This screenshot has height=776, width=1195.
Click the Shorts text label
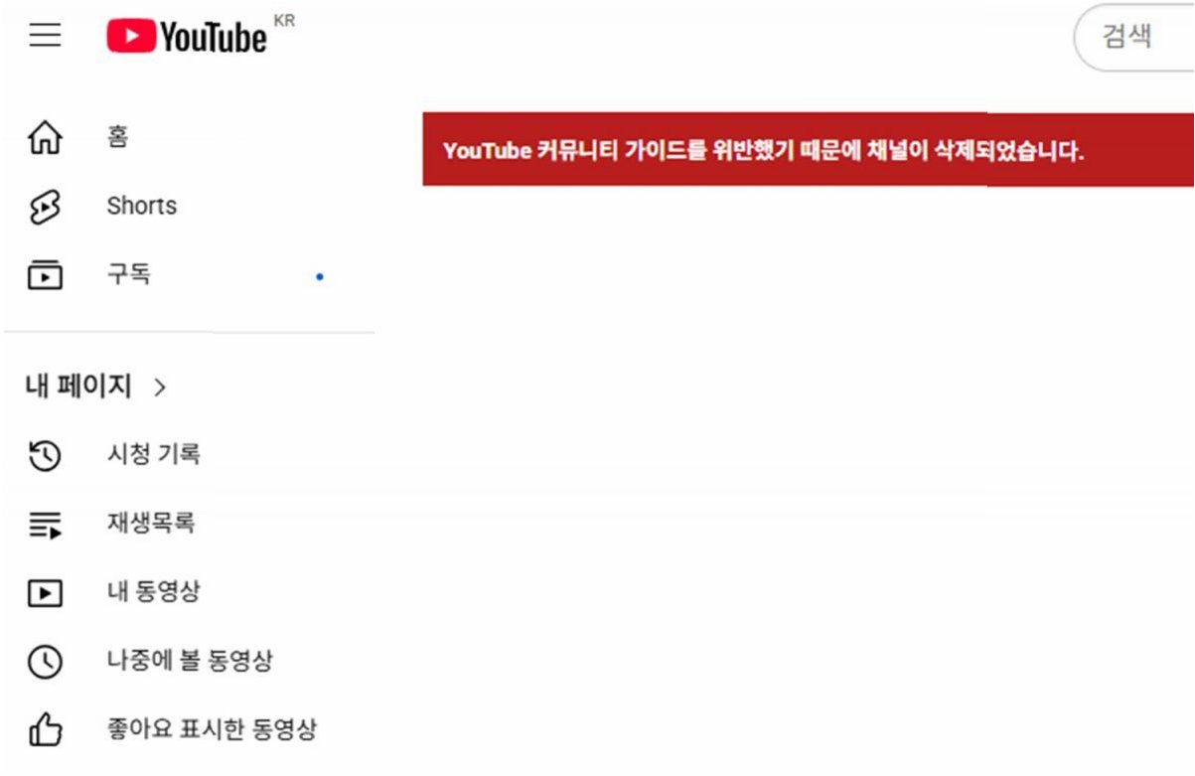pyautogui.click(x=142, y=206)
